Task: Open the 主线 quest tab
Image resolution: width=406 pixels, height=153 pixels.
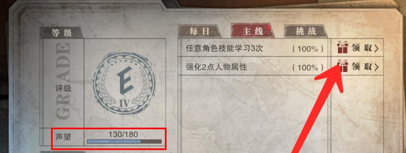Action: click(x=252, y=31)
